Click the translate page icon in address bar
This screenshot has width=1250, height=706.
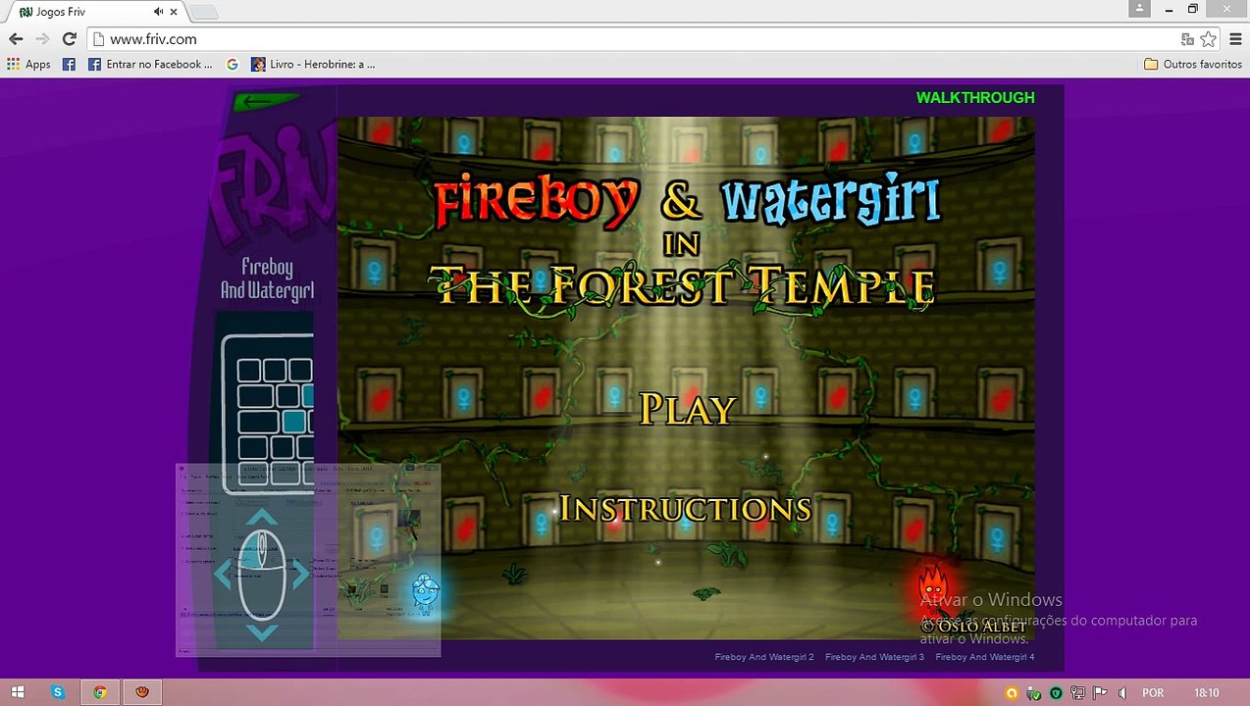1187,39
